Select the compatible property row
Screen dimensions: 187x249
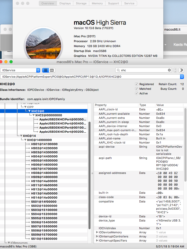point(139,207)
